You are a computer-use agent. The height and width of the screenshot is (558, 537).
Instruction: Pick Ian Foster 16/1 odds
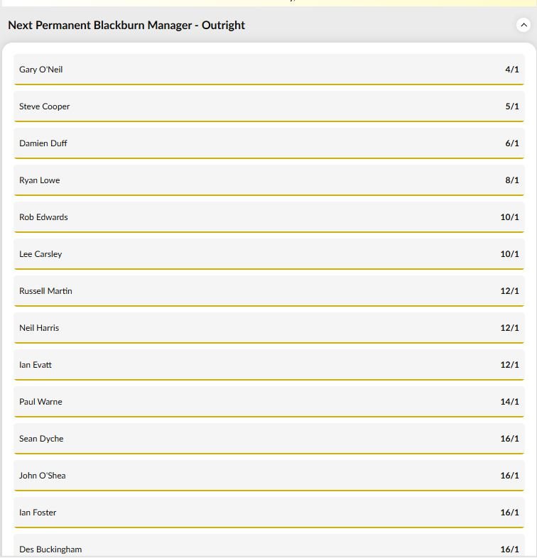269,513
